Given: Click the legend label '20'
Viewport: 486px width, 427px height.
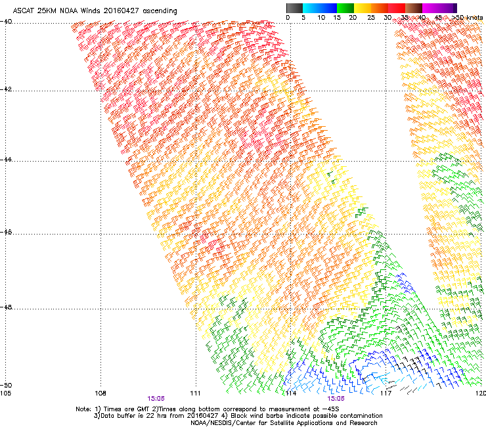Looking at the screenshot, I should [353, 18].
